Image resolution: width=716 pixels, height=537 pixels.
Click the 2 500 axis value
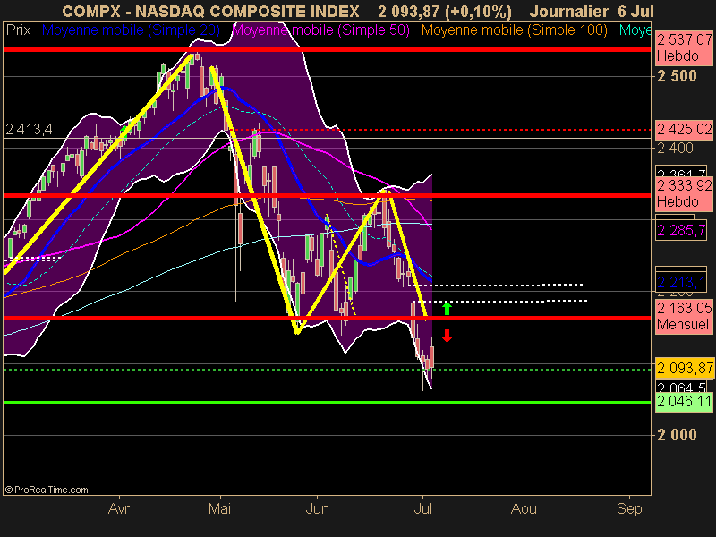[x=677, y=76]
